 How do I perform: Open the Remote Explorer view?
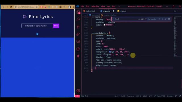78,41
